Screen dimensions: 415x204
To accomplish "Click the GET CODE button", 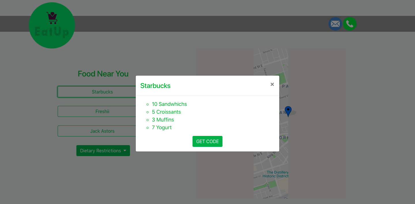I will (207, 141).
